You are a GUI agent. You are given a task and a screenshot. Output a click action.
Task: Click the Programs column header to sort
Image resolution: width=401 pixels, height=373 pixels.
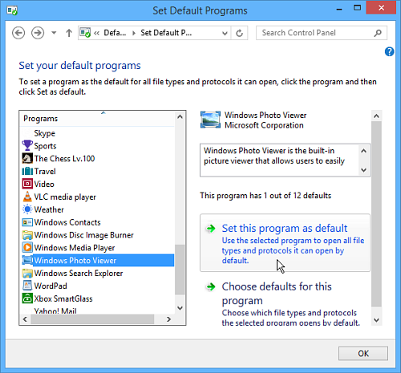[x=97, y=119]
